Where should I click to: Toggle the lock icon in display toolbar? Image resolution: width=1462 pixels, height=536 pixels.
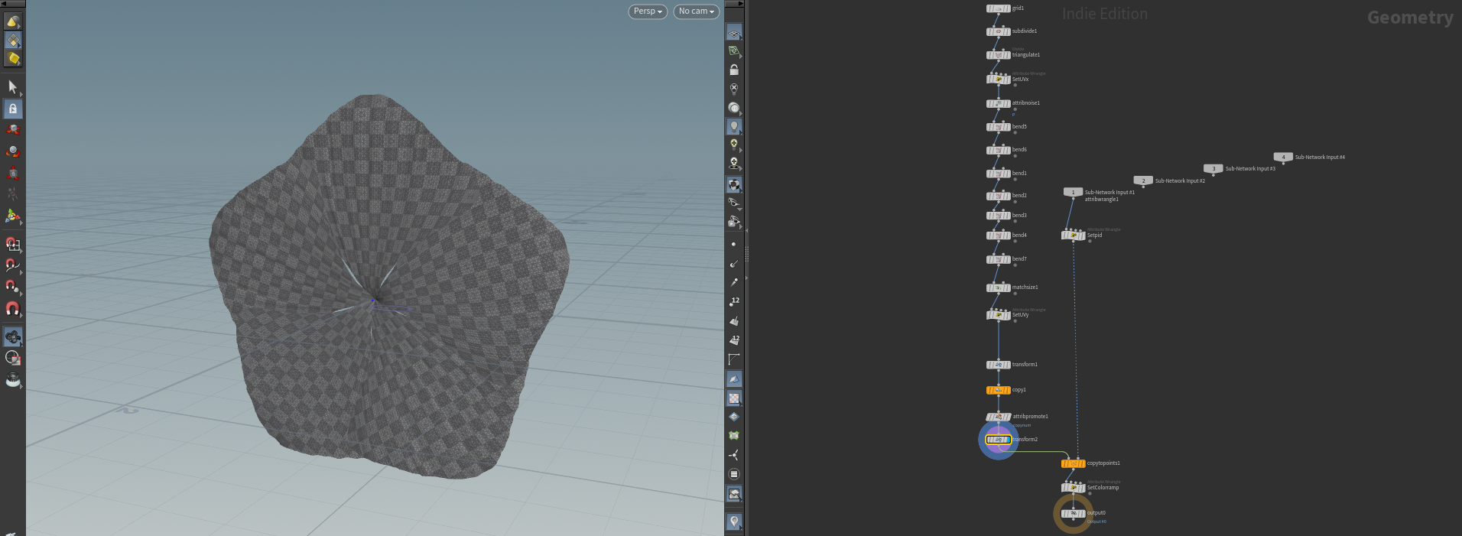tap(734, 70)
